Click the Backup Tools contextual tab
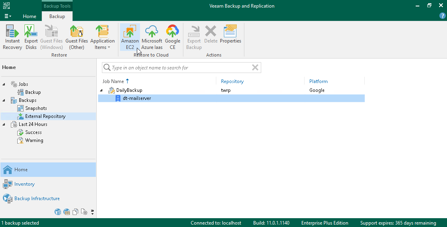 point(57,6)
